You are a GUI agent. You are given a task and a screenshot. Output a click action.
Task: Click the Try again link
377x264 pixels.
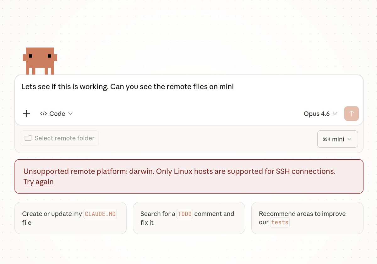(39, 182)
